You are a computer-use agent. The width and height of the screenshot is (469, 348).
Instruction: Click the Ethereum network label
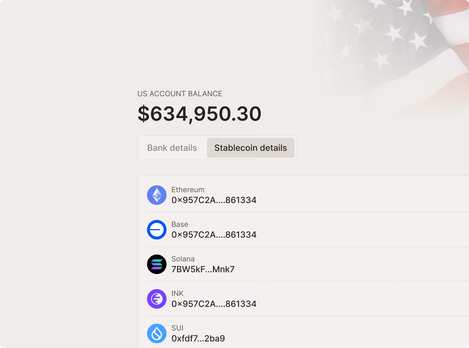(x=188, y=190)
